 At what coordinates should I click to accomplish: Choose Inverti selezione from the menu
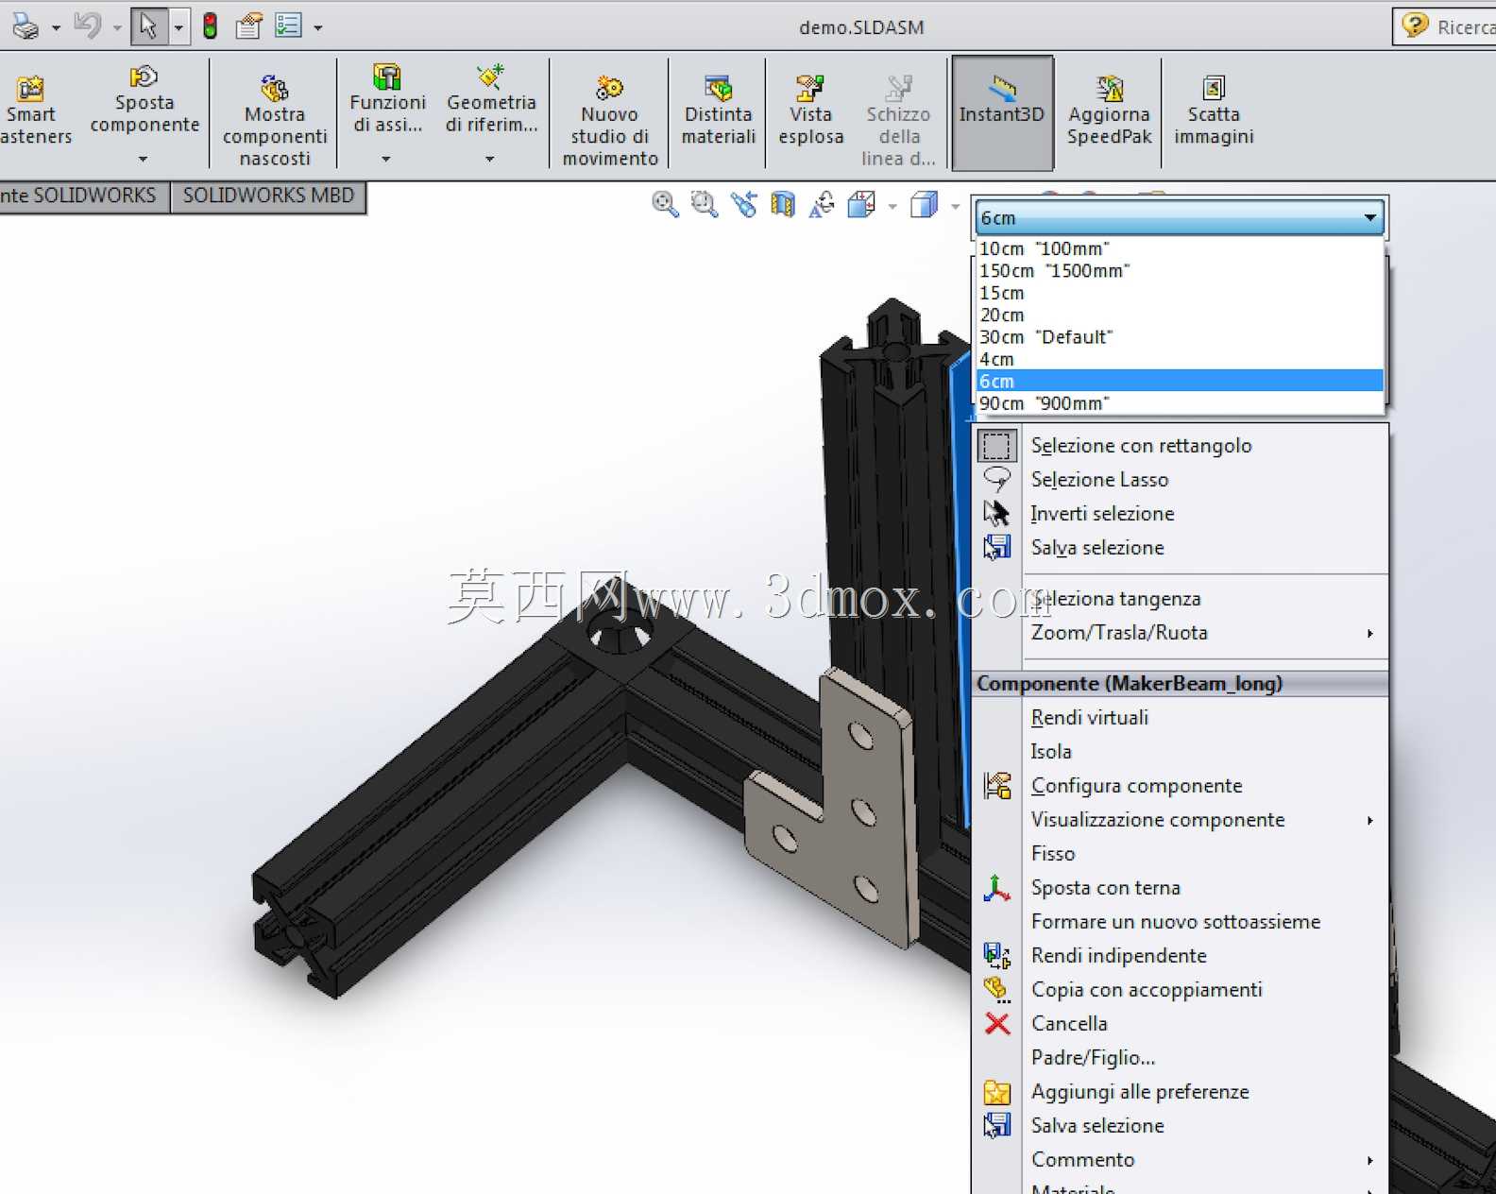click(1102, 514)
